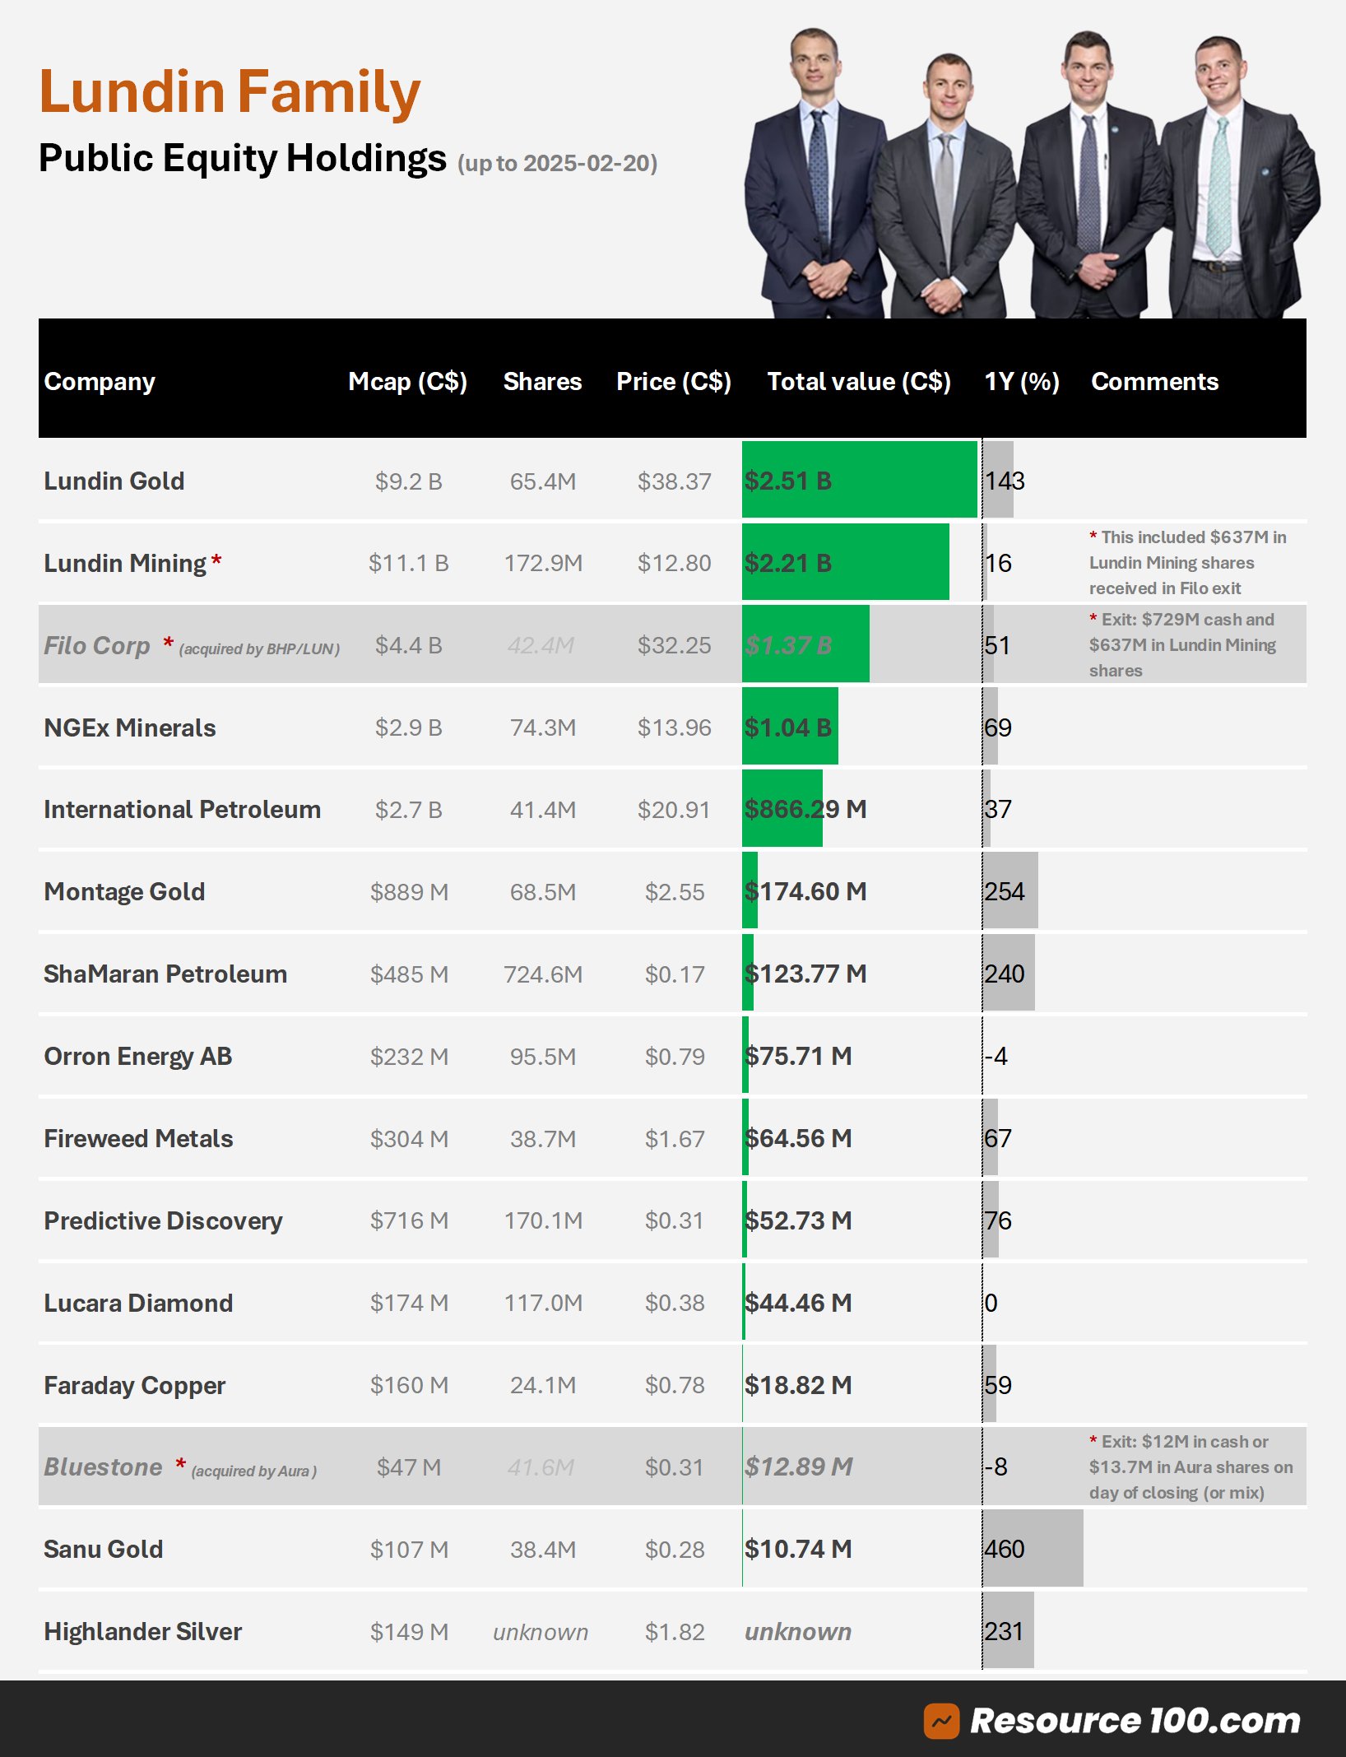Click the Price (C$) column header
The height and width of the screenshot is (1757, 1346).
(x=674, y=382)
